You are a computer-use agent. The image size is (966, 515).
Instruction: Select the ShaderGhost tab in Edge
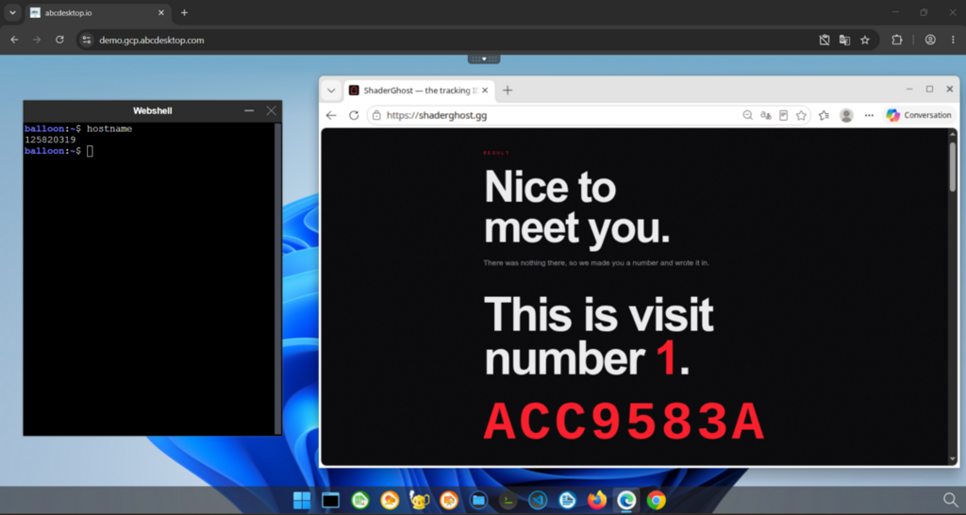click(419, 91)
